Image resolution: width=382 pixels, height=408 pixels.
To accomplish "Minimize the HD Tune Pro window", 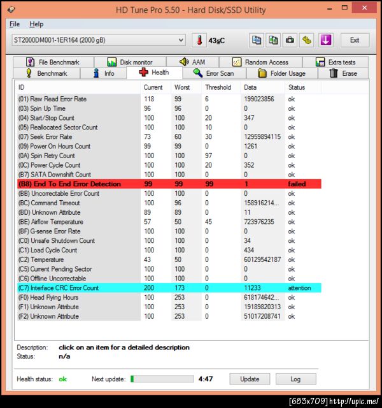I will pos(330,8).
